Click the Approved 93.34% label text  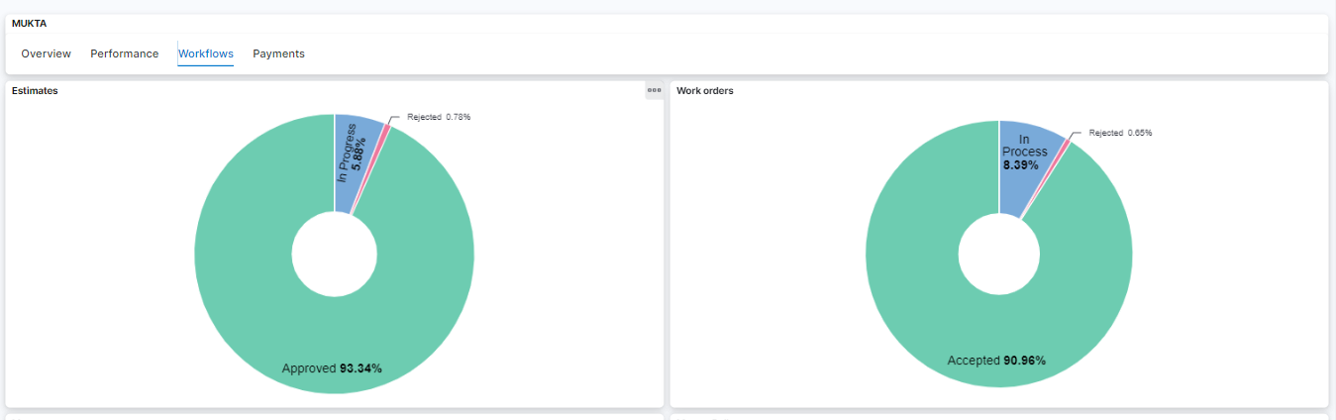[x=332, y=368]
